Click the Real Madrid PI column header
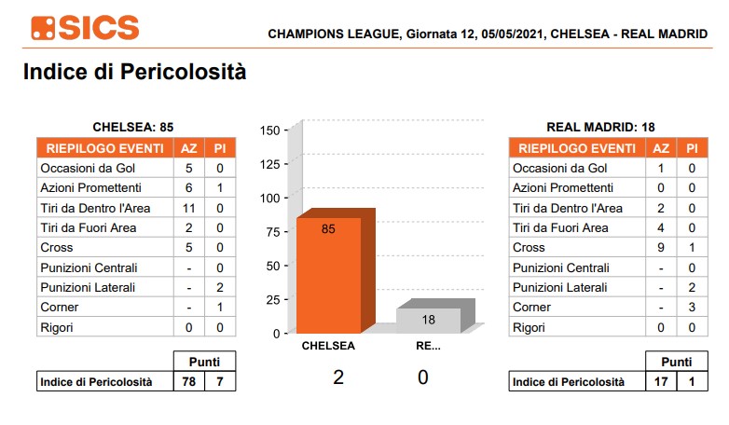This screenshot has width=729, height=425. [x=691, y=148]
